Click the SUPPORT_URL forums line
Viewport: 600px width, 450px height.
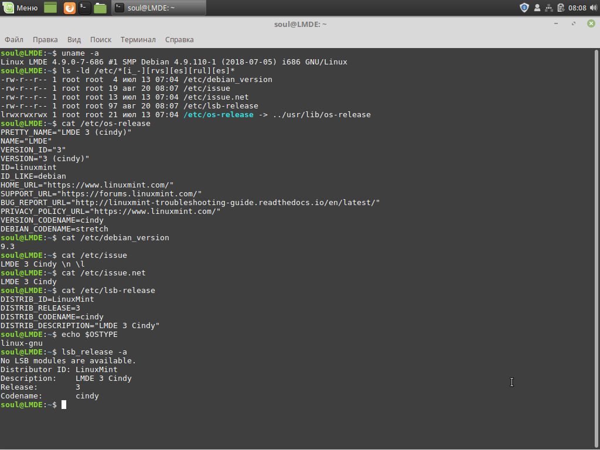[x=101, y=194]
